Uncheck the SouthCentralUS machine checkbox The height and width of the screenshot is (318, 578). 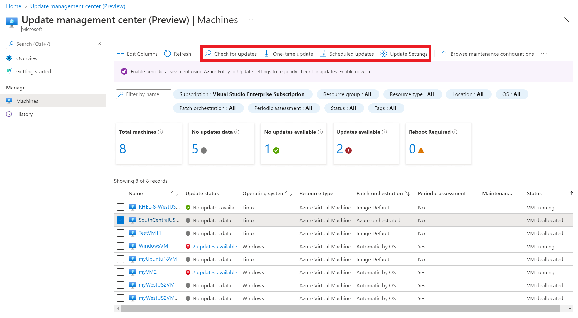pyautogui.click(x=120, y=220)
